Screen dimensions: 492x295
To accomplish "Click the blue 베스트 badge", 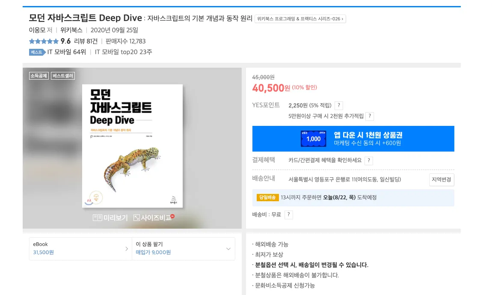I will (x=37, y=52).
